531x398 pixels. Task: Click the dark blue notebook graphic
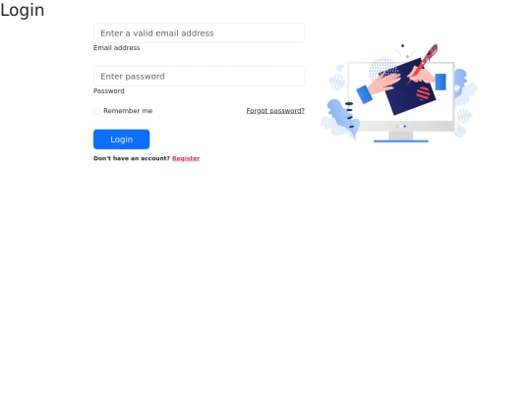coord(408,88)
